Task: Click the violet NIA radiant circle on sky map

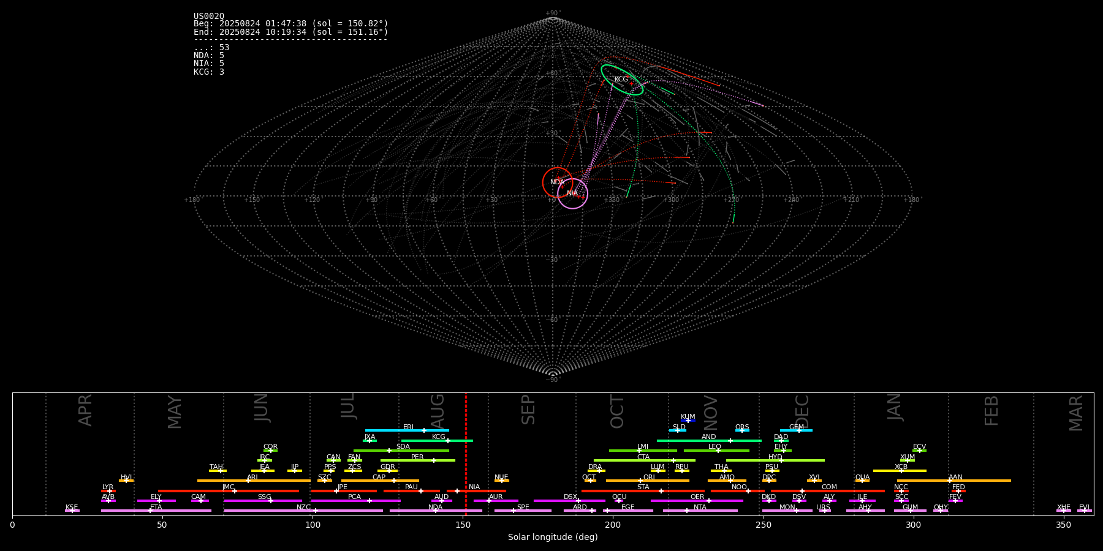Action: pyautogui.click(x=573, y=193)
